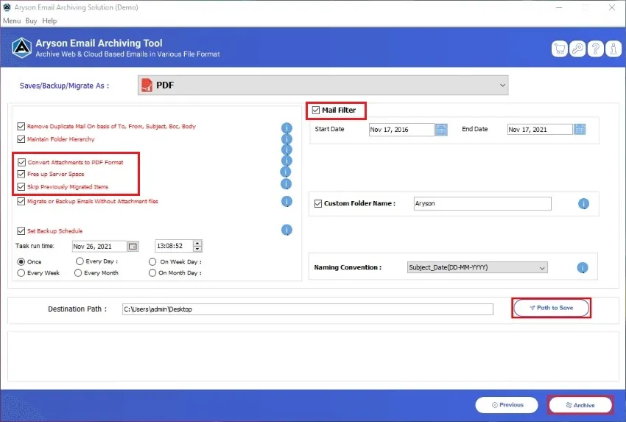The image size is (626, 422).
Task: Open the question mark help icon
Action: tap(595, 49)
